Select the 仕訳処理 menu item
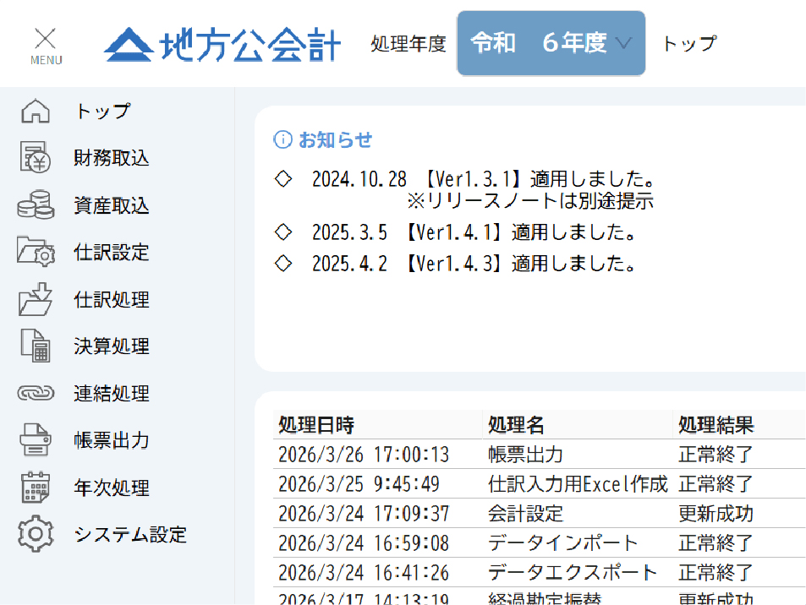The width and height of the screenshot is (806, 605). point(112,299)
